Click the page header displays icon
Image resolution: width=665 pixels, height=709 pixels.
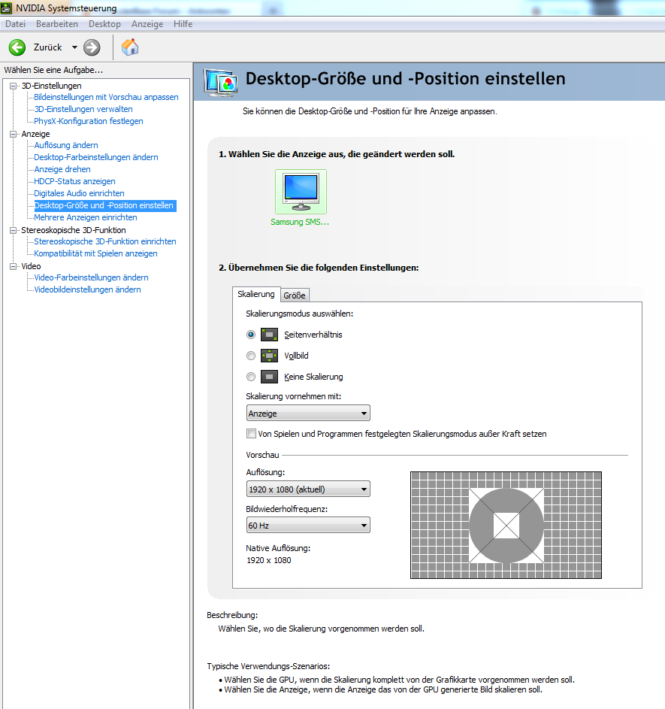[x=220, y=82]
